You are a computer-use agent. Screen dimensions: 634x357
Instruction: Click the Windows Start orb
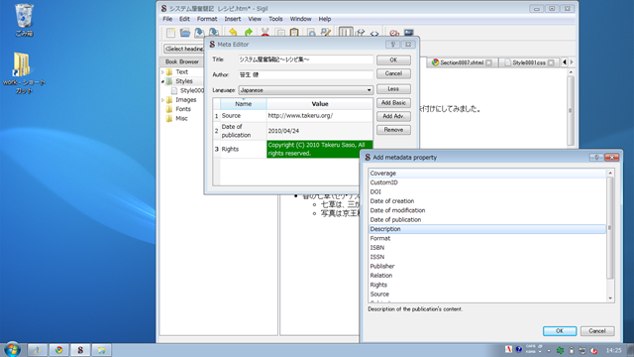point(12,349)
